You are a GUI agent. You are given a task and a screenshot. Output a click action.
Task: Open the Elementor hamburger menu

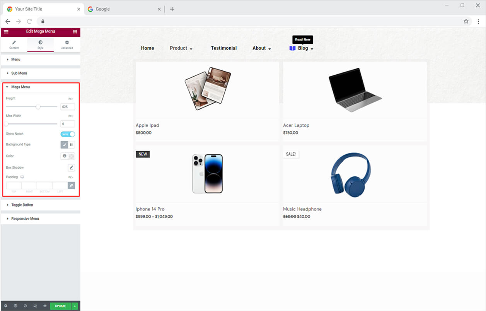pos(6,32)
